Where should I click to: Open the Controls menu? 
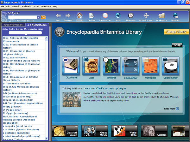[16, 7]
